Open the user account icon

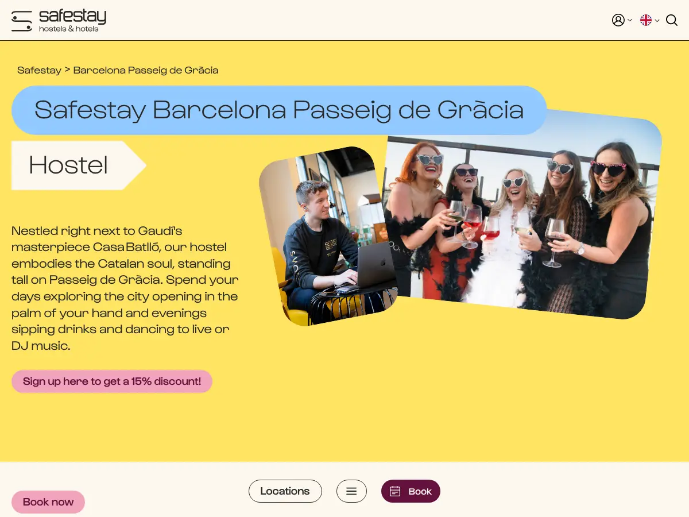click(618, 20)
